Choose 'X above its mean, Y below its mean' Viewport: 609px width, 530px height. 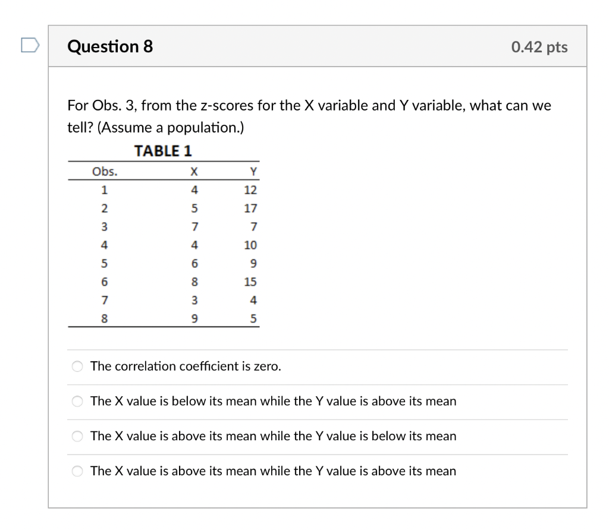77,436
